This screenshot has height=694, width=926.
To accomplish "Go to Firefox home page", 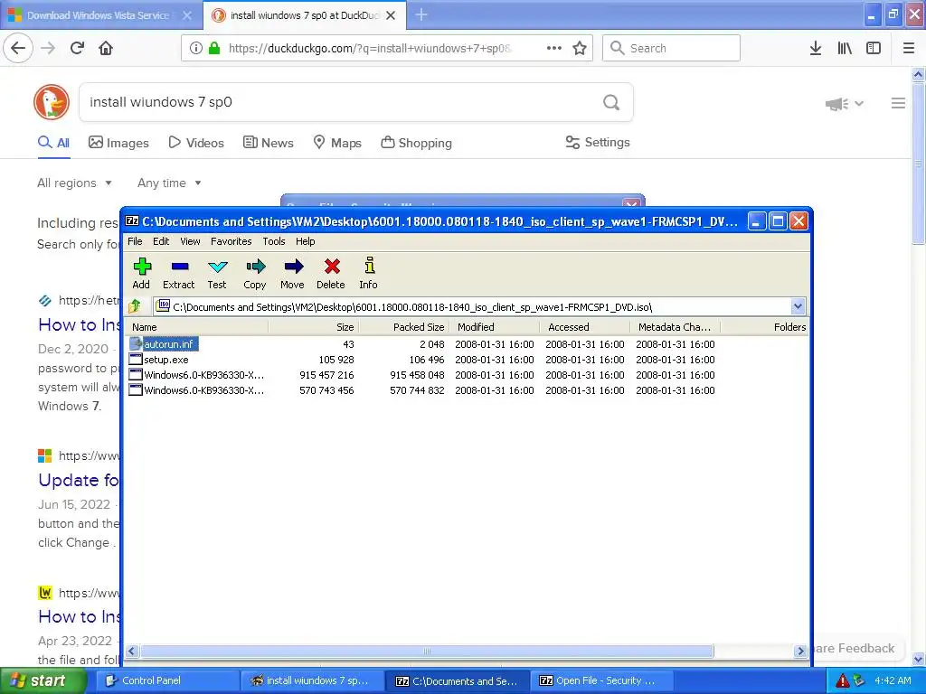I will click(x=106, y=48).
